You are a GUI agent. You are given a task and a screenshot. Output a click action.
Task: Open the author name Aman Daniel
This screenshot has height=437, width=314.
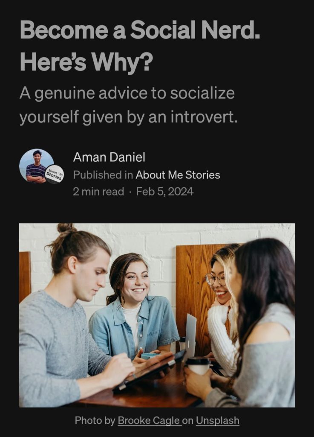(x=109, y=157)
